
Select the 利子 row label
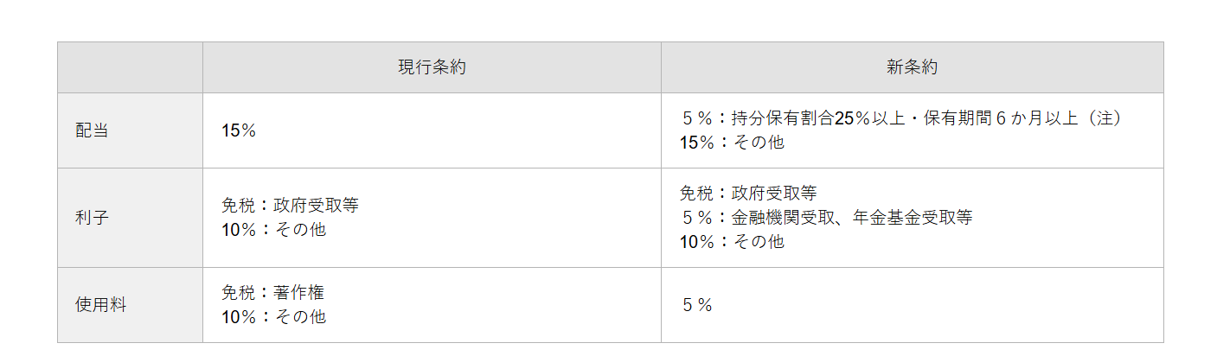[x=92, y=218]
